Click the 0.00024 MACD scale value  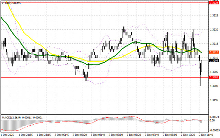click(x=214, y=117)
